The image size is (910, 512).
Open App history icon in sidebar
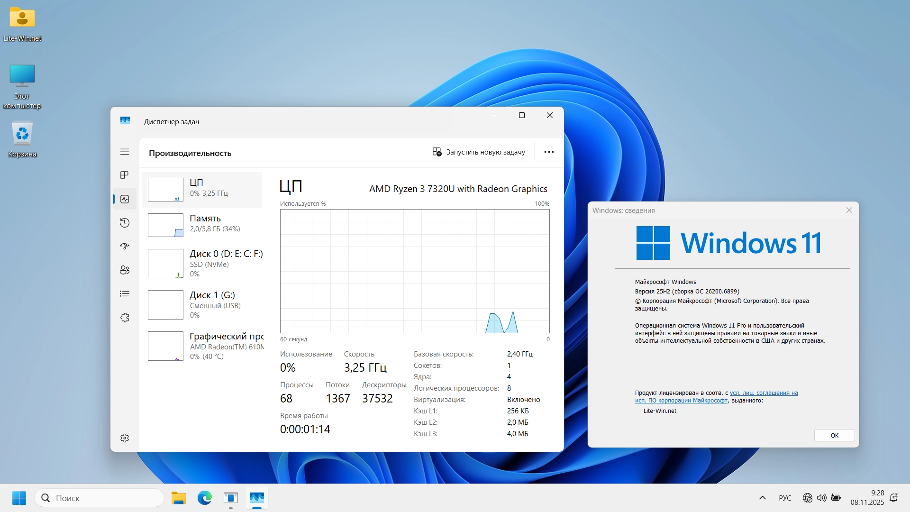pyautogui.click(x=125, y=223)
